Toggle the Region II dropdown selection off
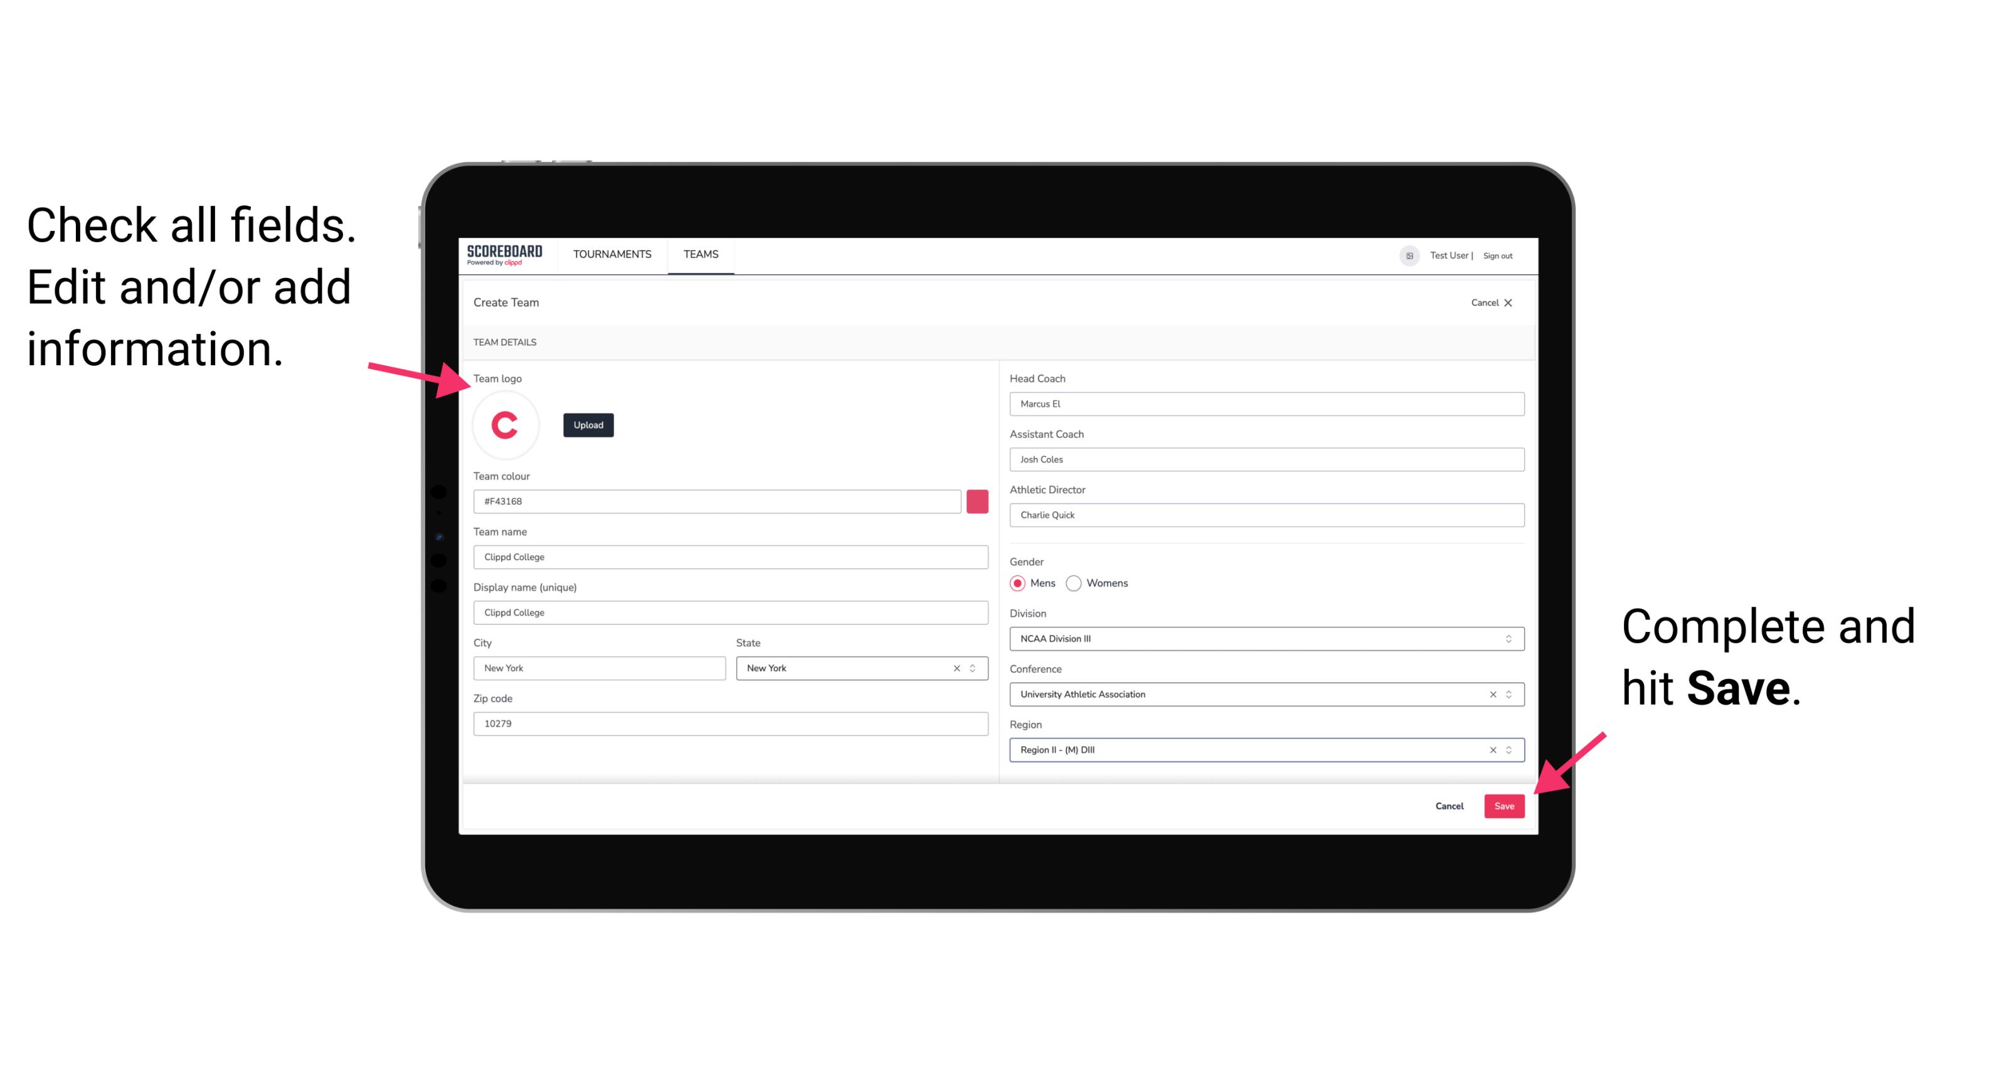 point(1488,750)
